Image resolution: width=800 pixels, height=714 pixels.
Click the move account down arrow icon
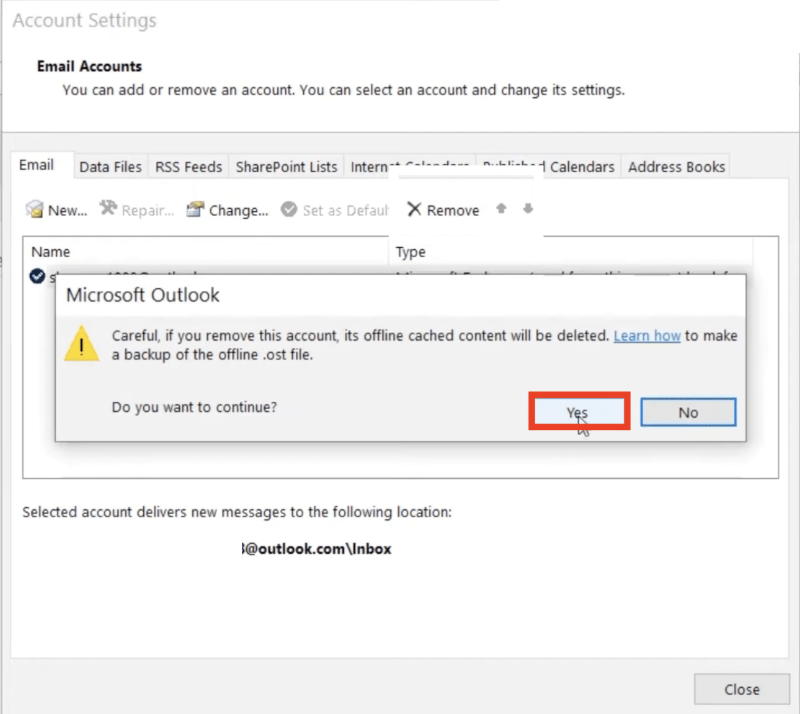pyautogui.click(x=528, y=209)
